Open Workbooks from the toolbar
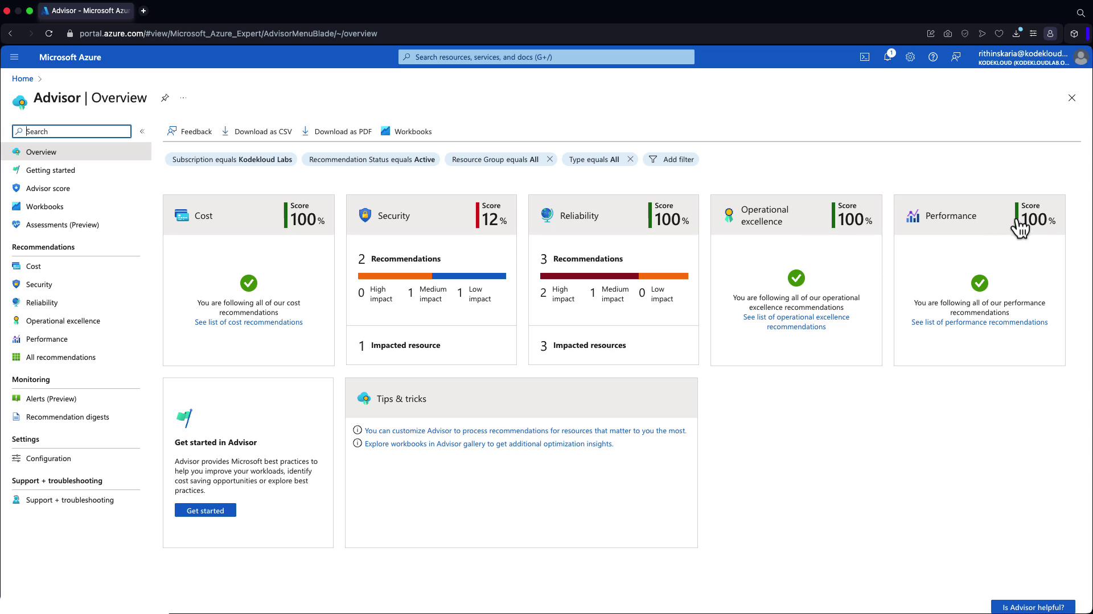The image size is (1093, 614). pos(406,131)
